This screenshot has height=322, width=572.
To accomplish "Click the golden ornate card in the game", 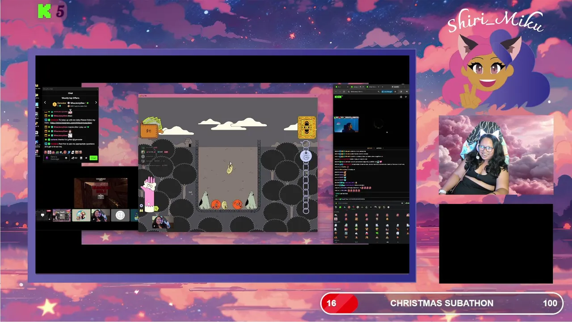I will click(x=307, y=127).
